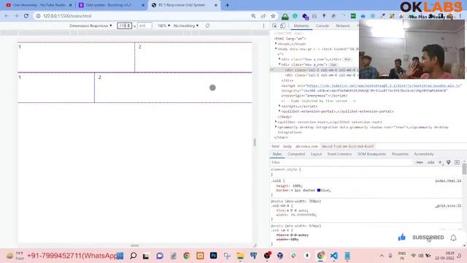Add a new style rule with the plus icon
This screenshot has height=263, width=467.
(x=440, y=162)
